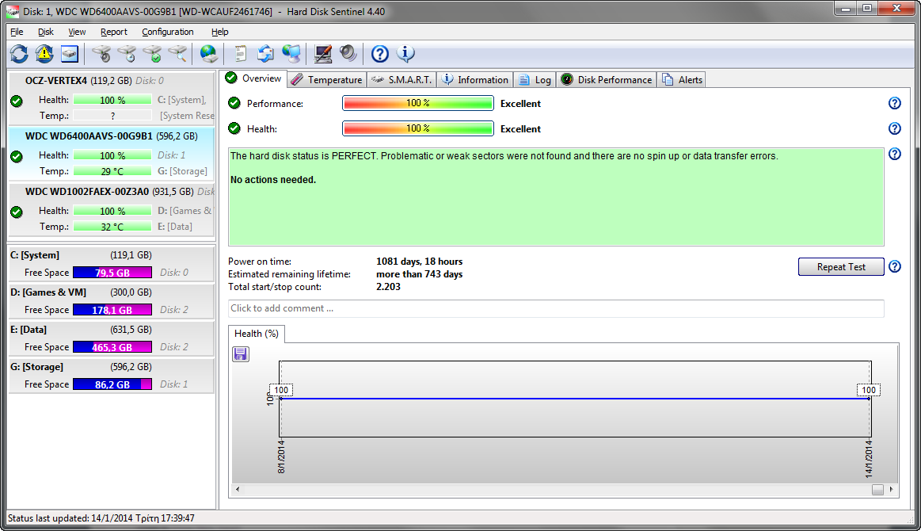Click the question mark Help toolbar icon

point(379,54)
